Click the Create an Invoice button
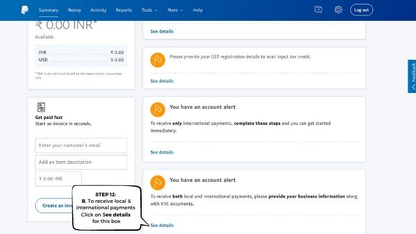416x234 pixels. pyautogui.click(x=54, y=205)
